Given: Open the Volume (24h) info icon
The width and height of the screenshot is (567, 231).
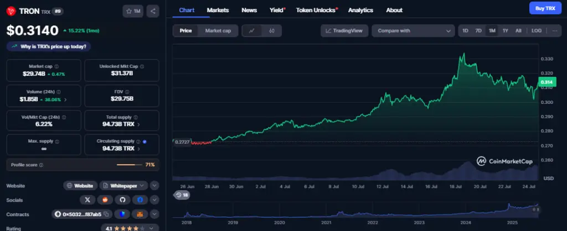Looking at the screenshot, I should (59, 92).
